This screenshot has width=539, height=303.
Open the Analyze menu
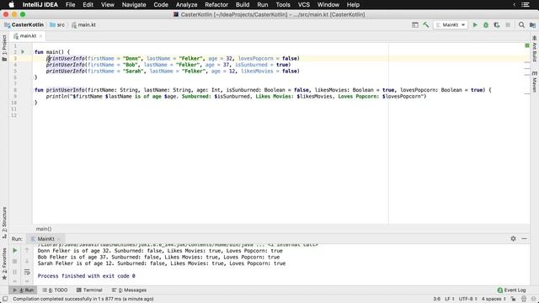(x=186, y=5)
